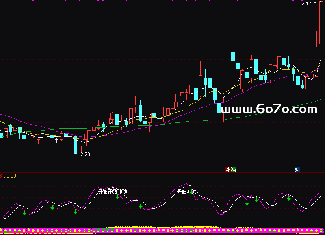Click the 2.20 low price label
325x235 pixels.
click(85, 154)
